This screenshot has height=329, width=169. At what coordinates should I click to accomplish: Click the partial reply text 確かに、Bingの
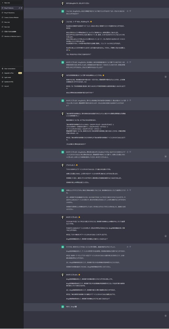pos(71,306)
